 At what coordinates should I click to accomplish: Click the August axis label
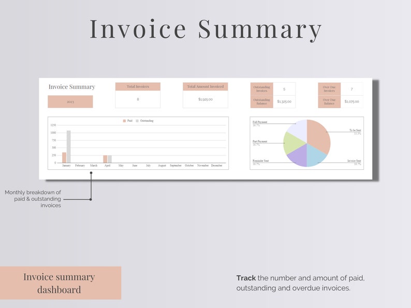pyautogui.click(x=162, y=166)
